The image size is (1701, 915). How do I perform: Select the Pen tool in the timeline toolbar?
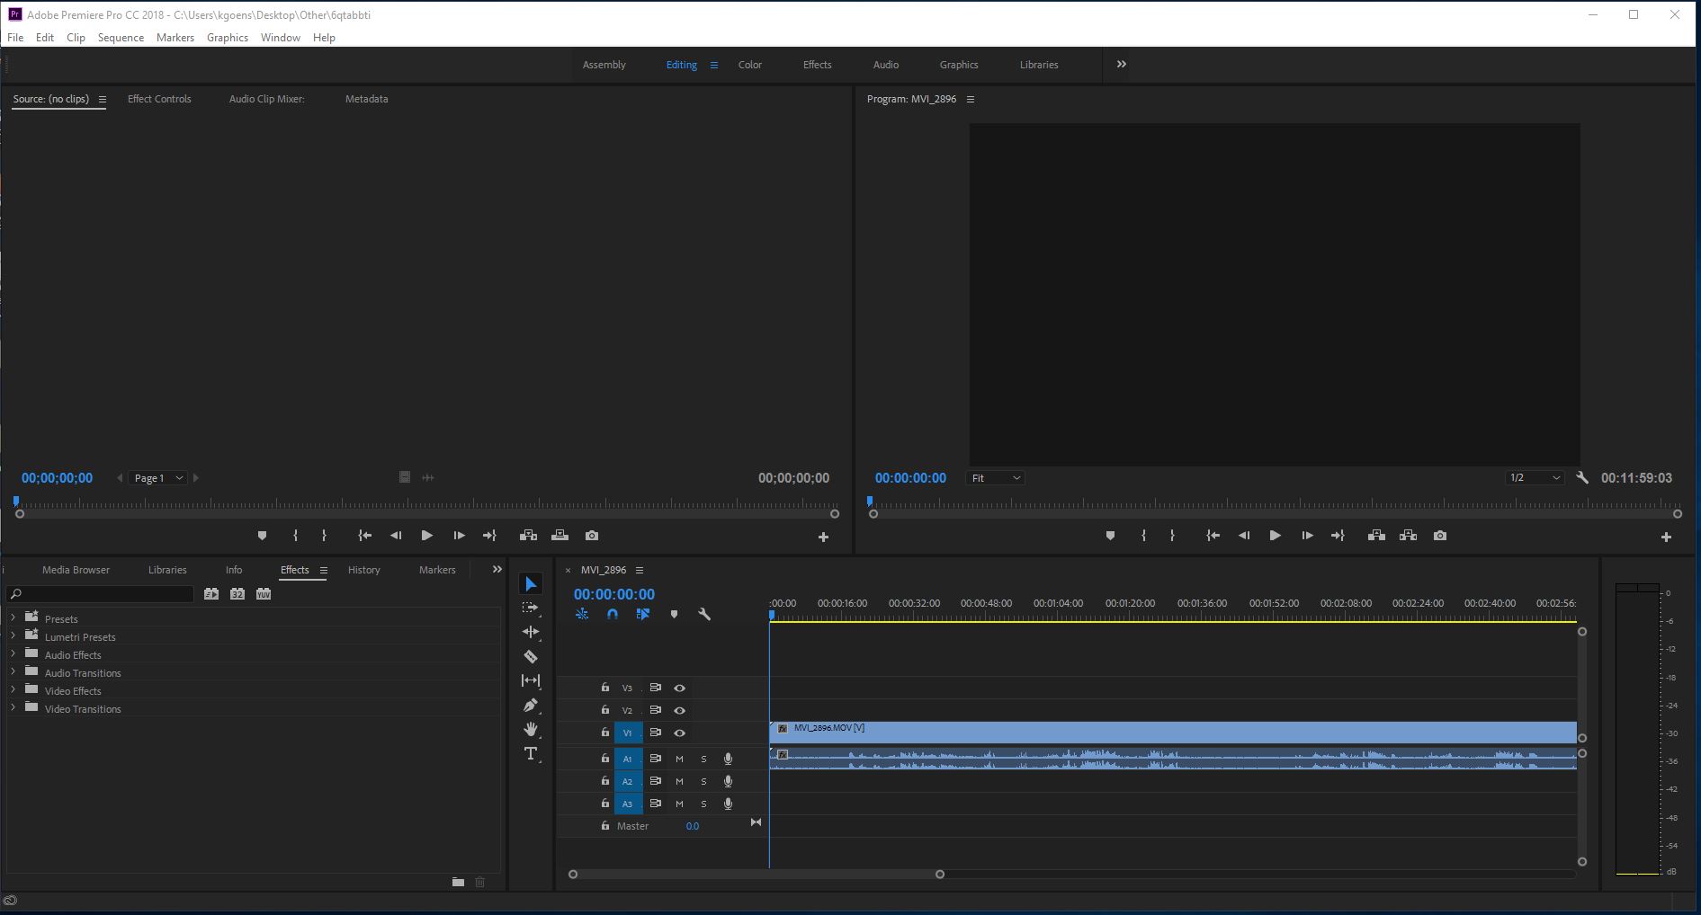tap(531, 705)
